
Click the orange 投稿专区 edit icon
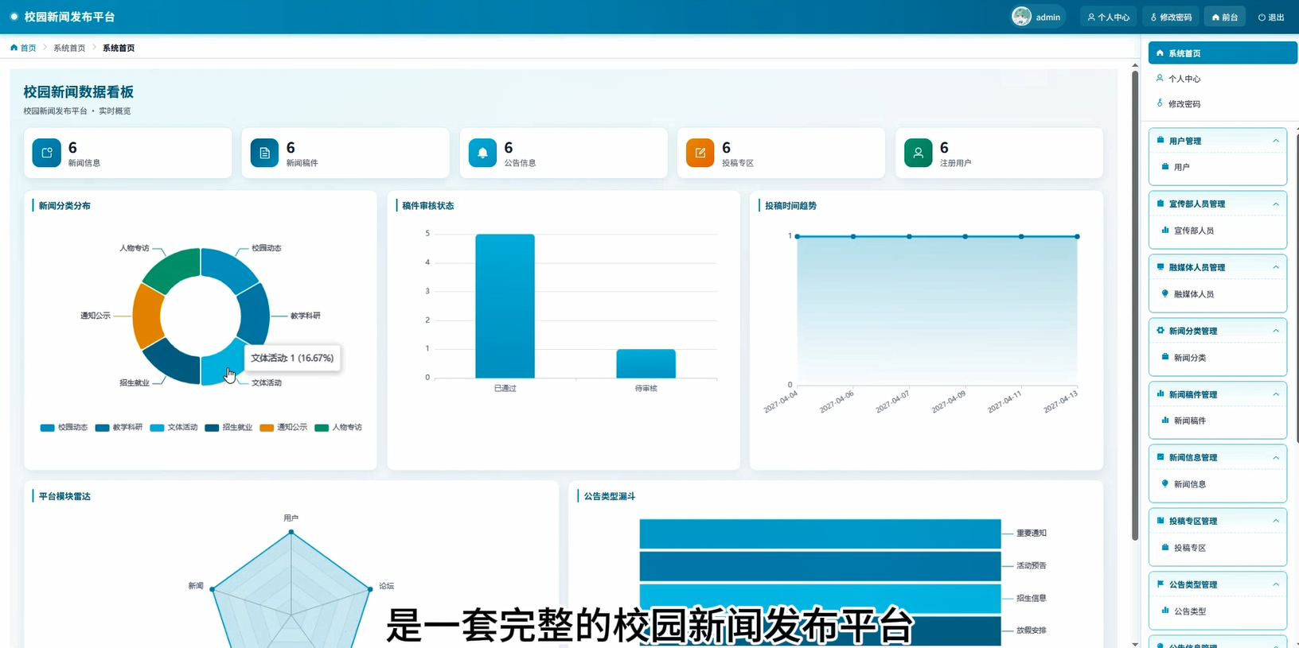click(x=700, y=153)
